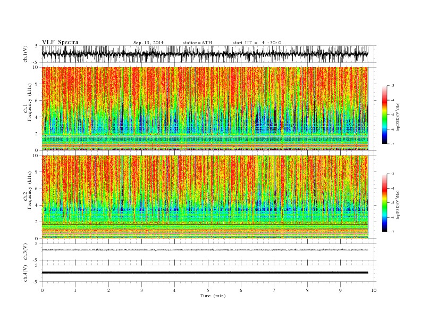This screenshot has width=421, height=326.
Task: Click tick label "8" on the Time axis
Action: (x=307, y=290)
